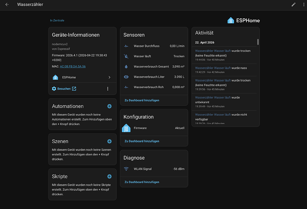The height and width of the screenshot is (209, 307).
Task: Open device info three-dot menu
Action: (108, 89)
